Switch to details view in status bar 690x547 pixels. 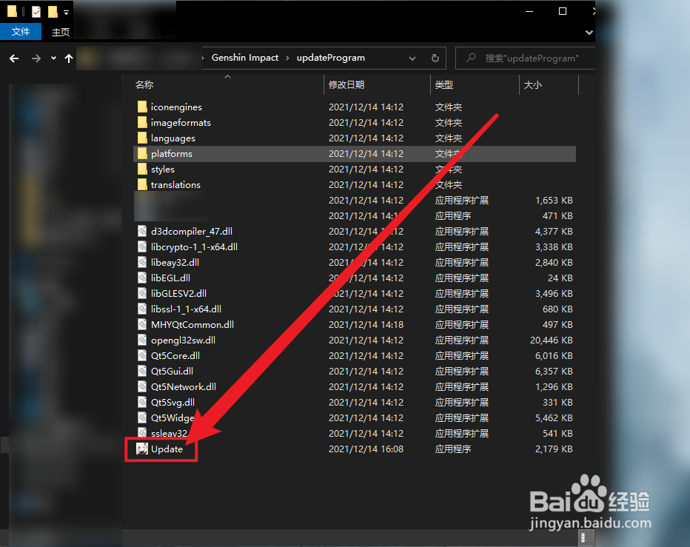pos(586,537)
